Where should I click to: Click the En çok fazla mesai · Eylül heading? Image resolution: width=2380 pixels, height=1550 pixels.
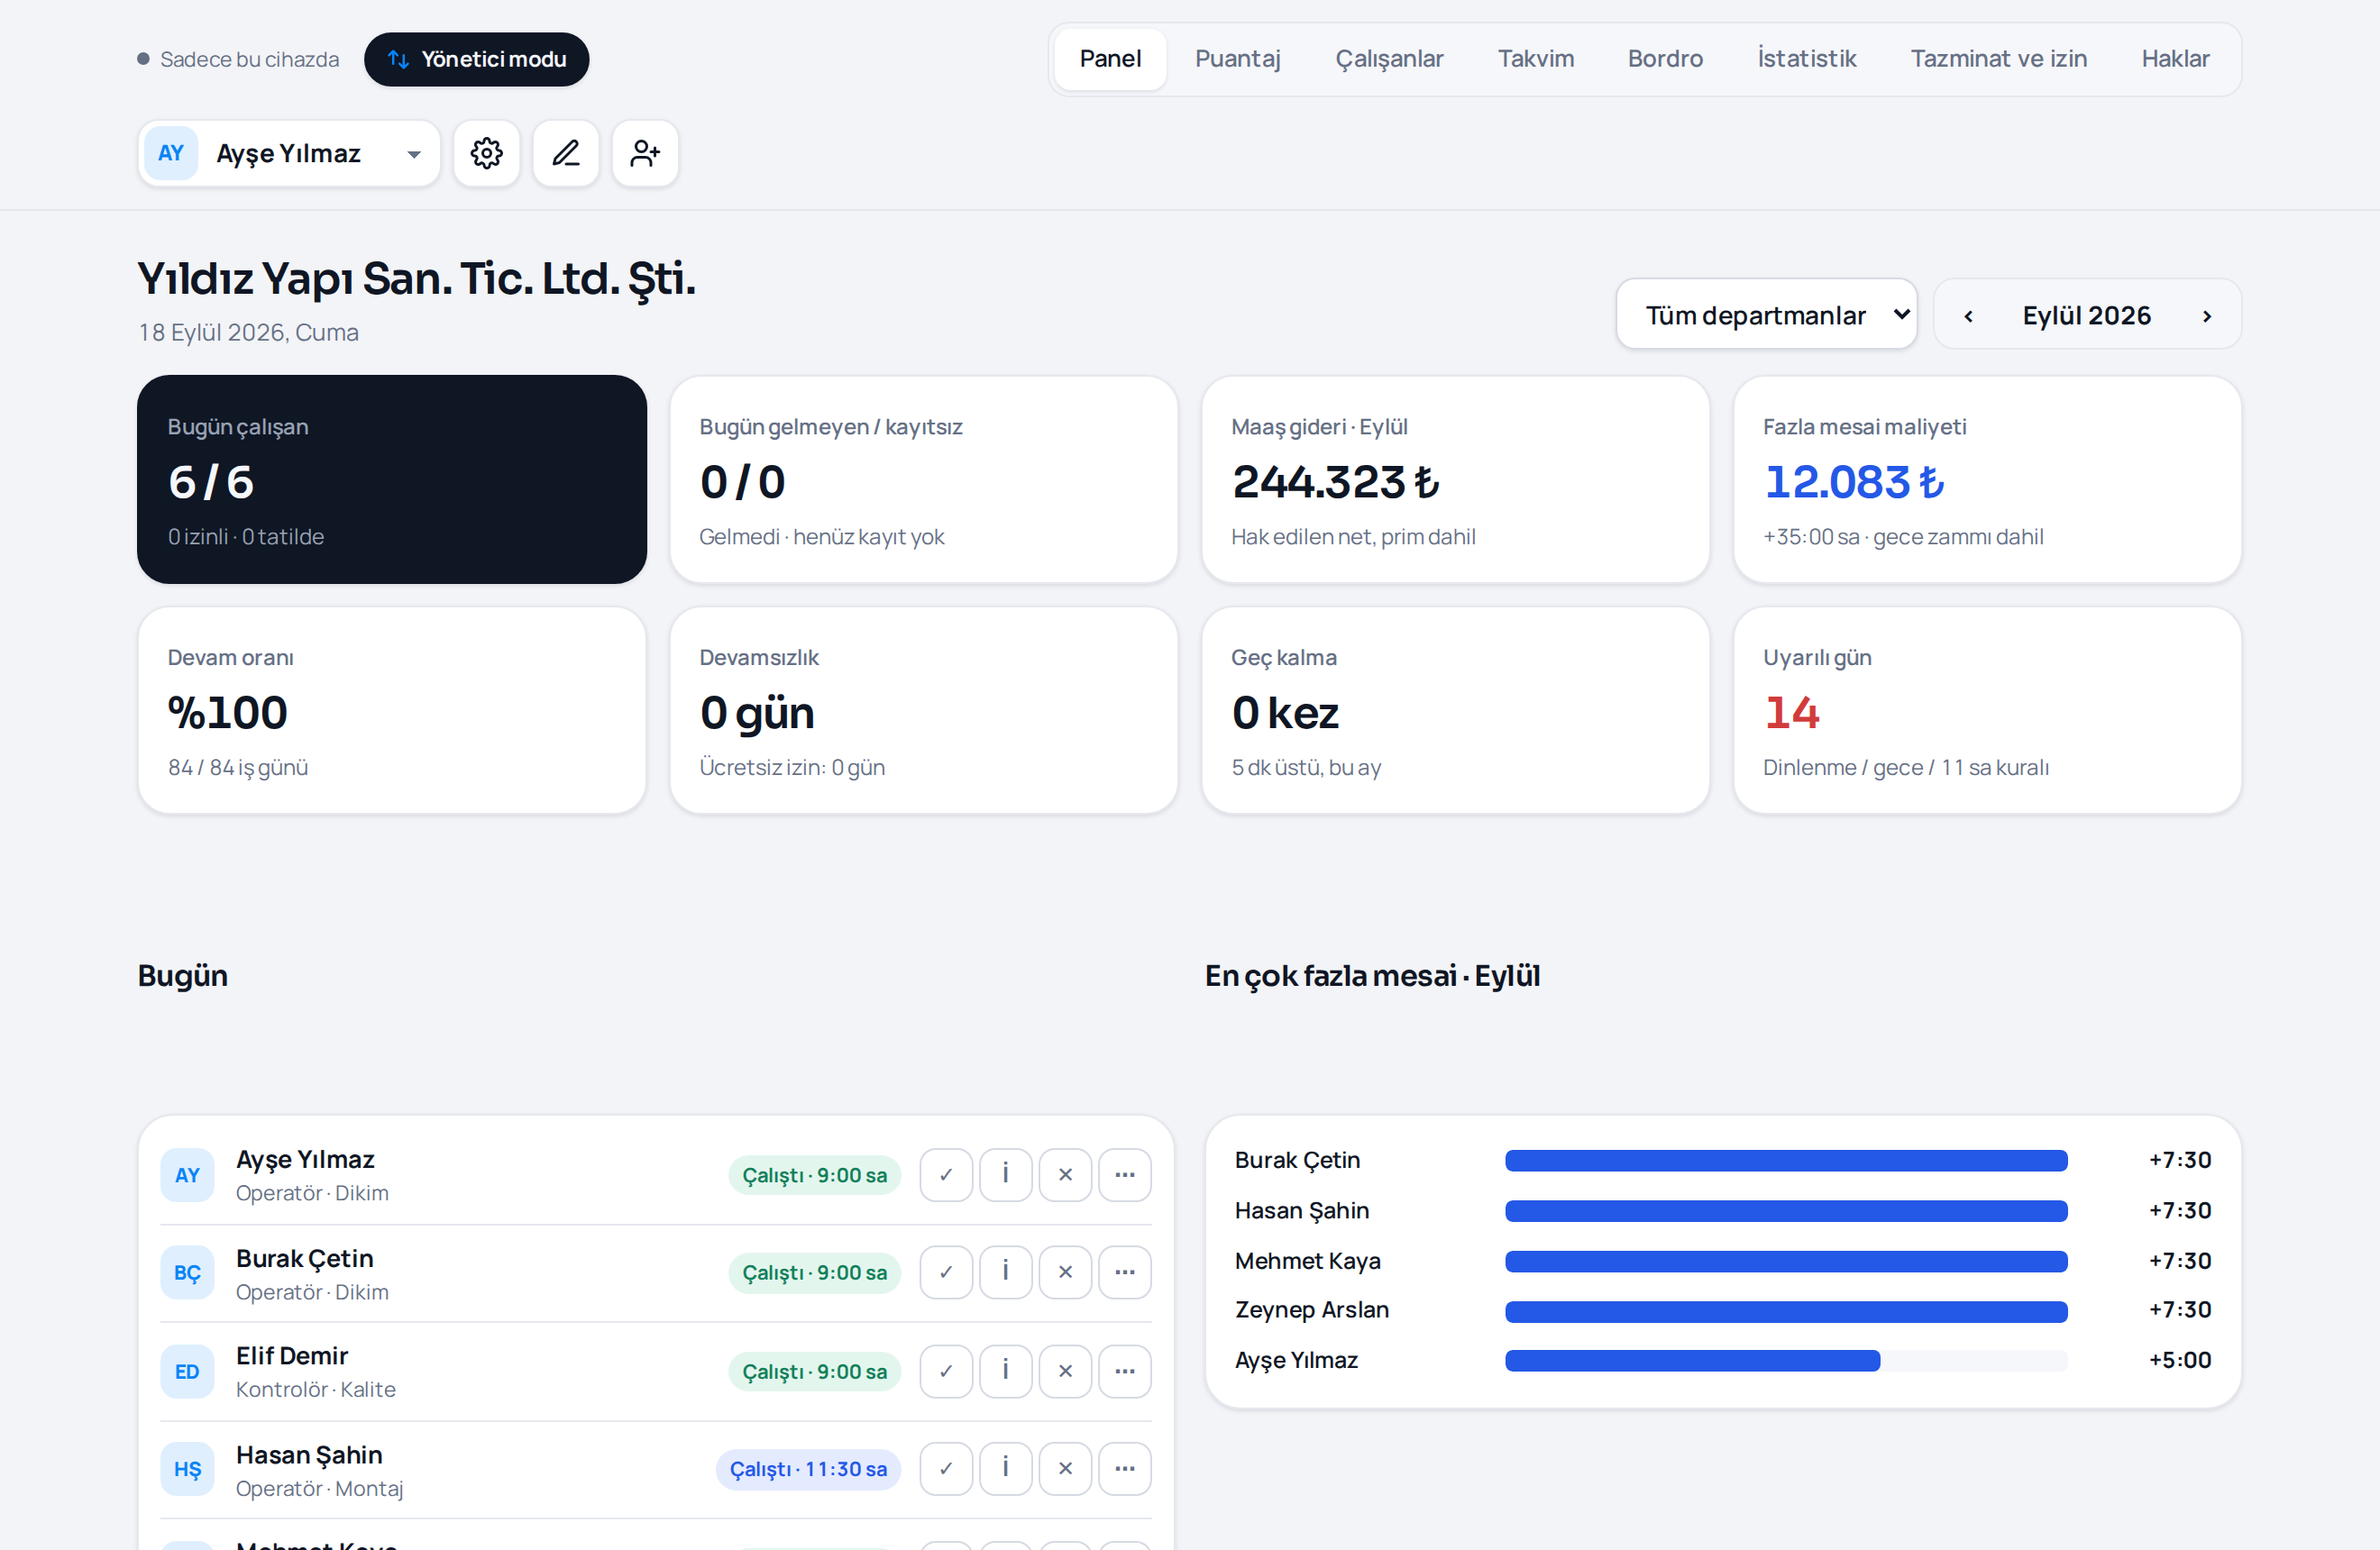[x=1372, y=975]
